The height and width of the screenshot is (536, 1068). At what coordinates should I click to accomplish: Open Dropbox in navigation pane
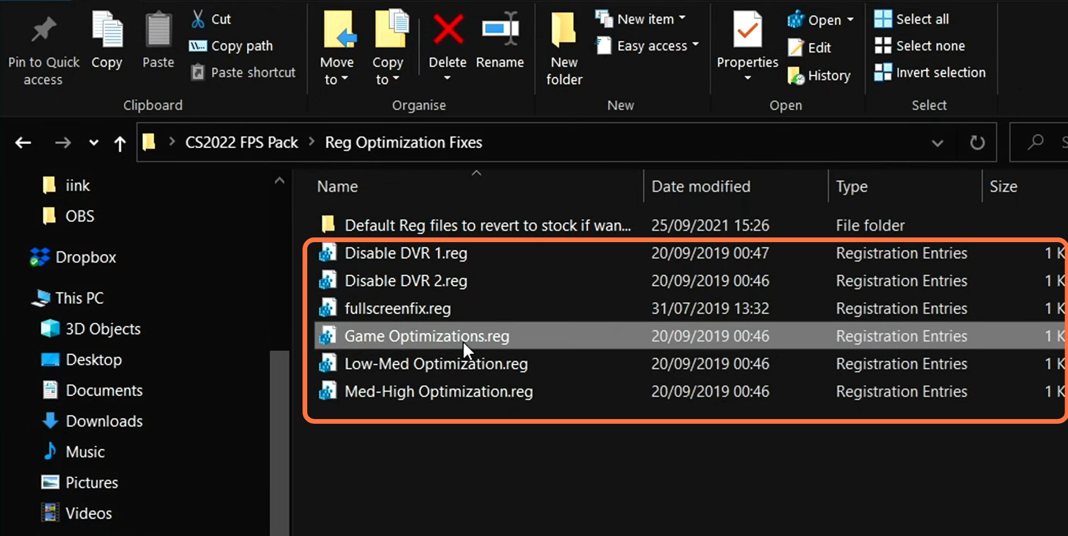tap(74, 257)
